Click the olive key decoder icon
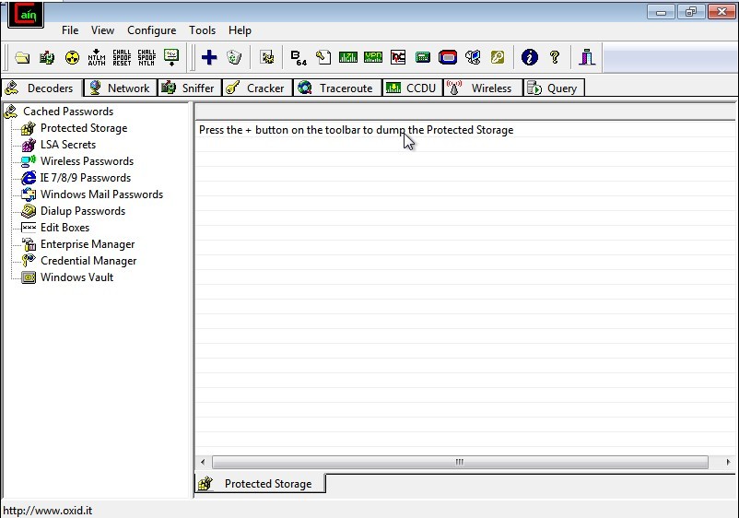 click(x=498, y=57)
